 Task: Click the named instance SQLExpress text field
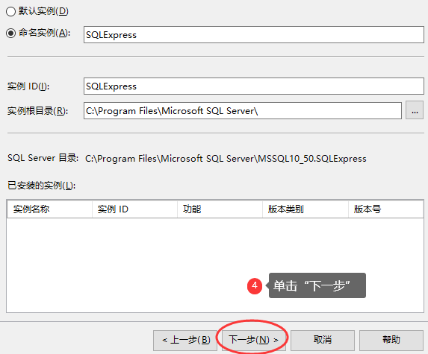[x=253, y=34]
